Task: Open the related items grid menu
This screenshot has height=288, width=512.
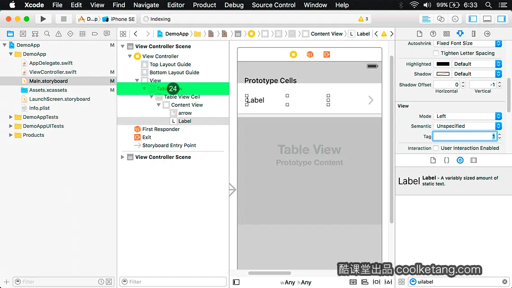Action: pyautogui.click(x=123, y=34)
